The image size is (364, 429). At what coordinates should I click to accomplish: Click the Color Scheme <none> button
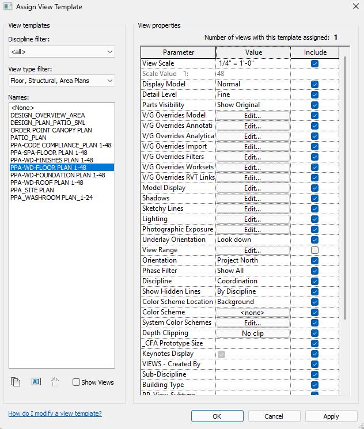coord(253,313)
